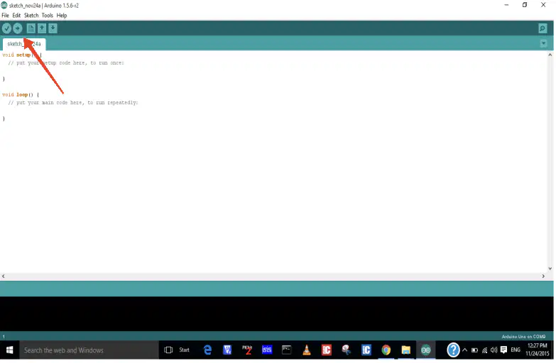Click the horizontal scrollbar right arrow

(x=543, y=276)
